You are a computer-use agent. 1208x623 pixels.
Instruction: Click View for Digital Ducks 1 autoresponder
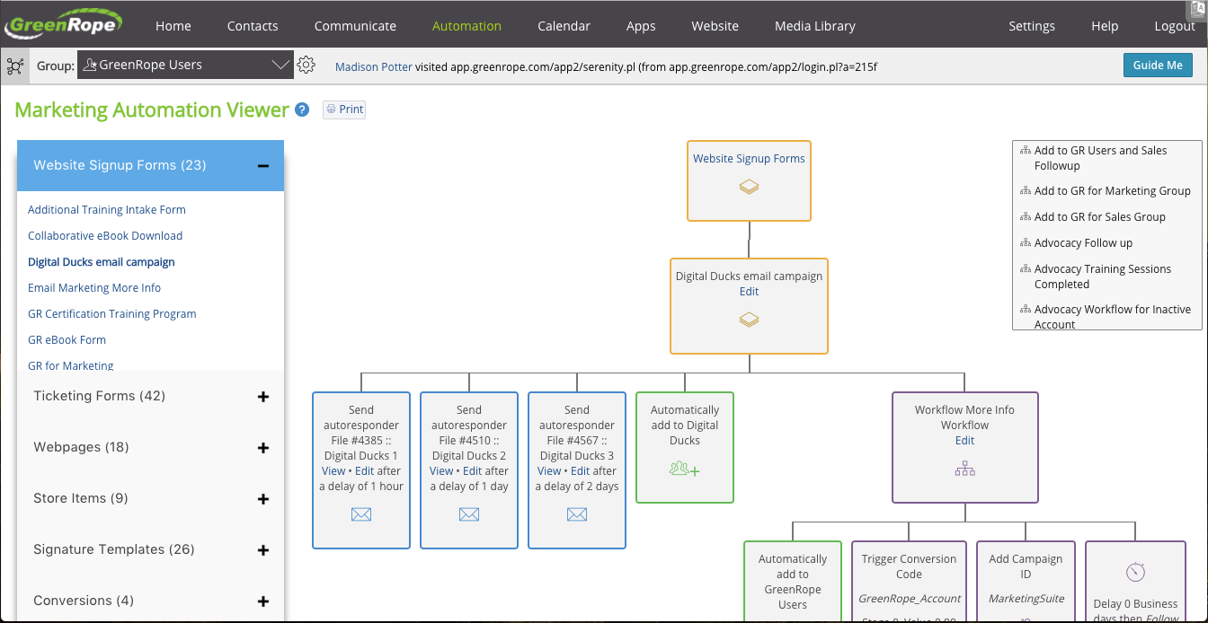pos(333,471)
